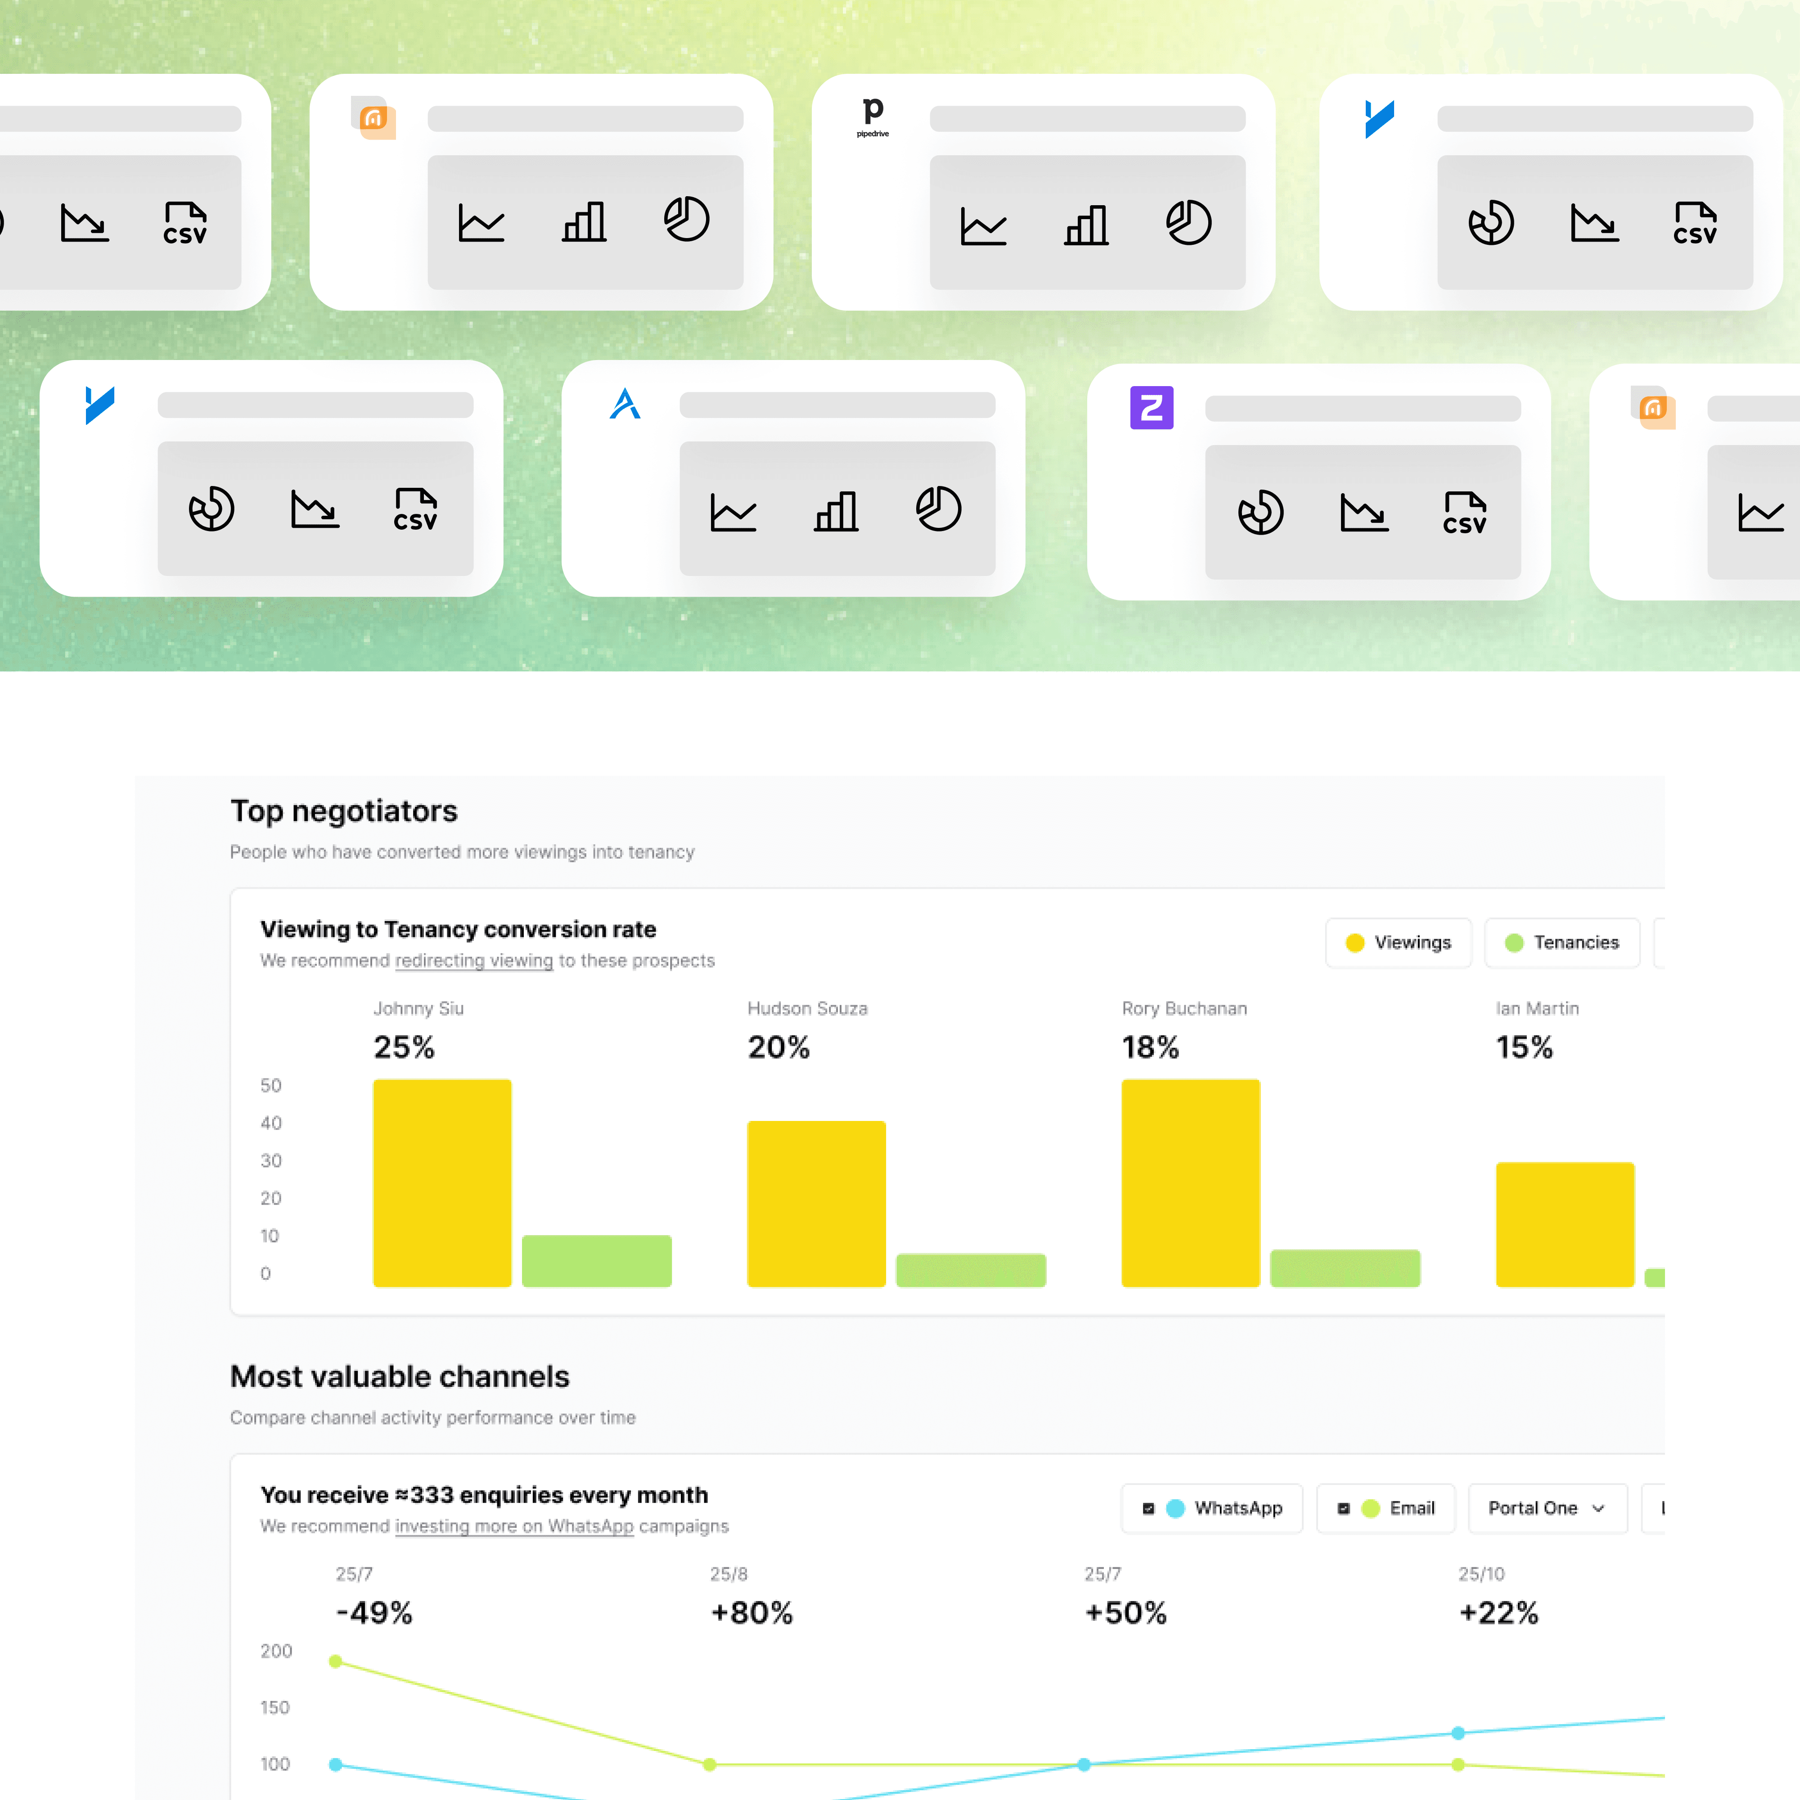Click the blue letter A logo
The image size is (1800, 1800).
point(625,403)
